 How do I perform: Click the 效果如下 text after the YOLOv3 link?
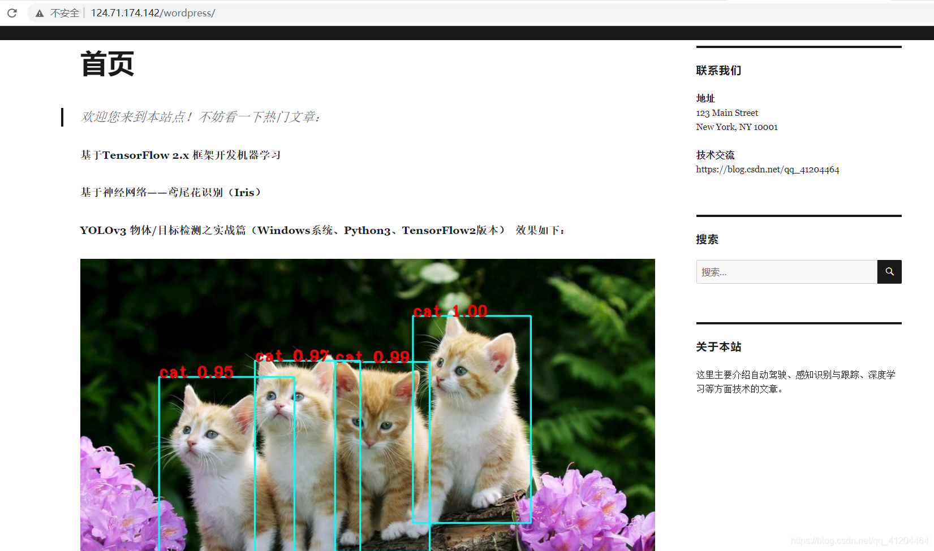click(540, 230)
